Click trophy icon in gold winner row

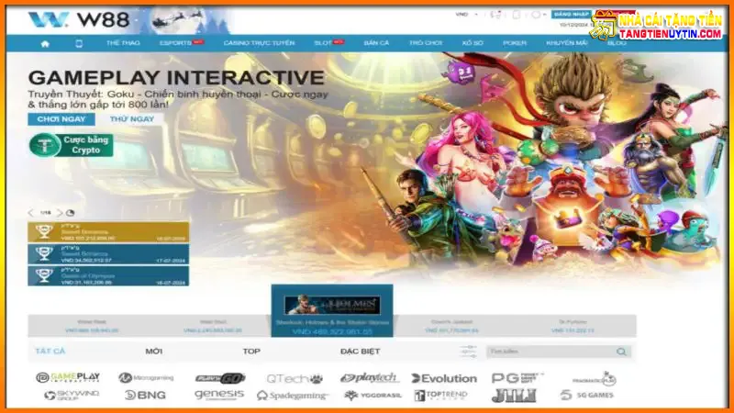coord(43,232)
